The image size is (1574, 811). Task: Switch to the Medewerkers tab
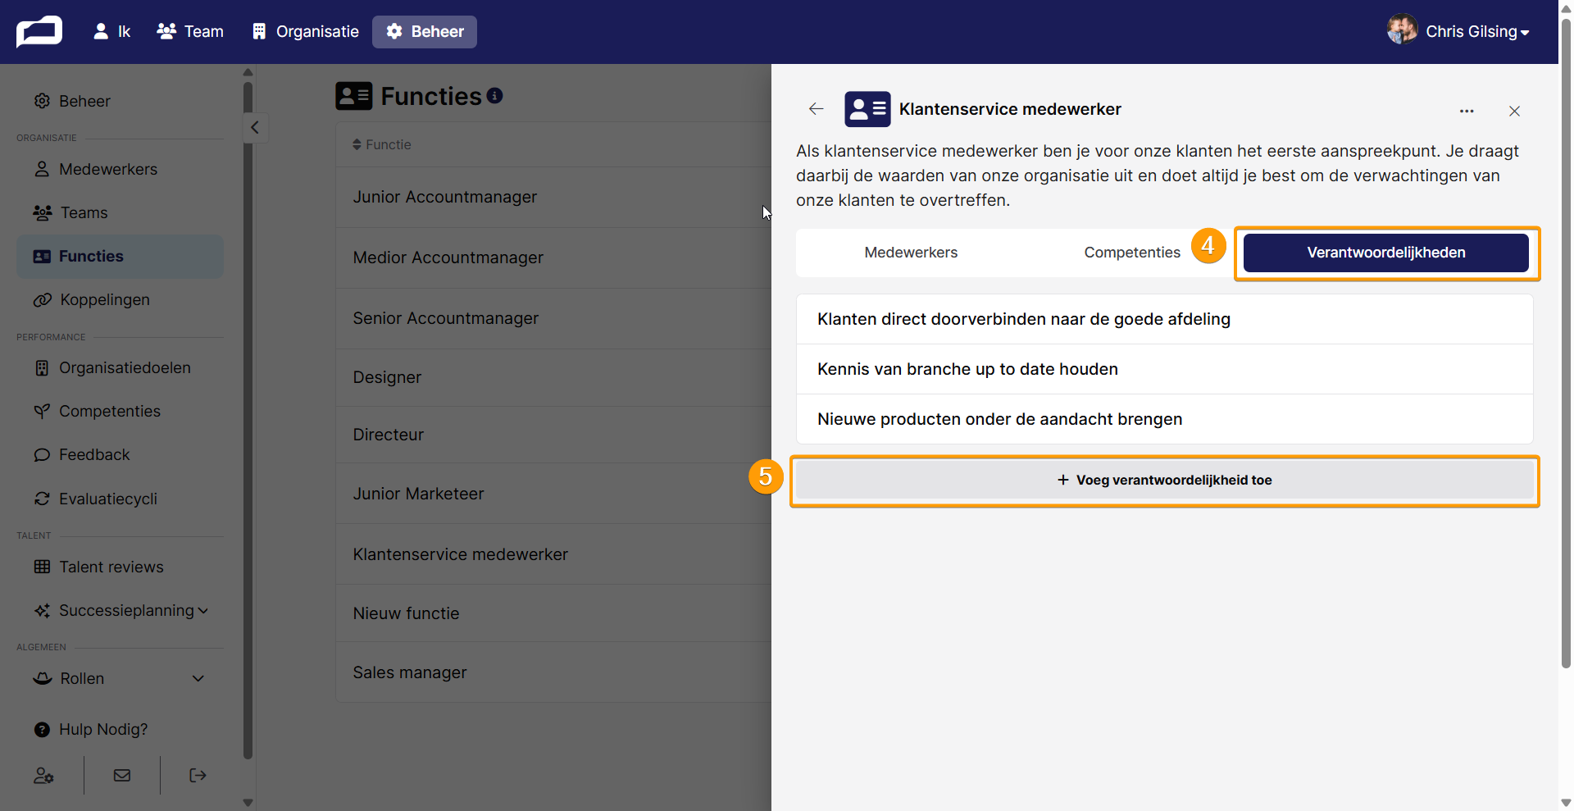[x=911, y=253]
